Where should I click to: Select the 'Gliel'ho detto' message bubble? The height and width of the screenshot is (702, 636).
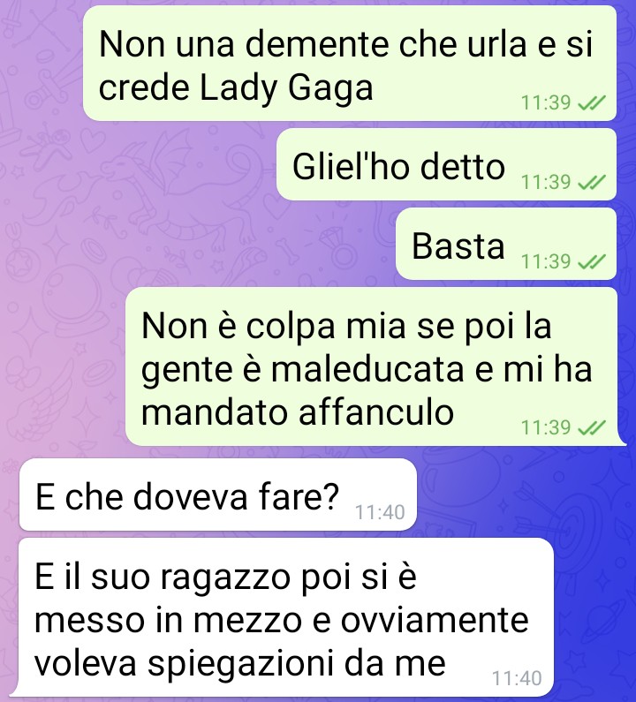click(447, 164)
